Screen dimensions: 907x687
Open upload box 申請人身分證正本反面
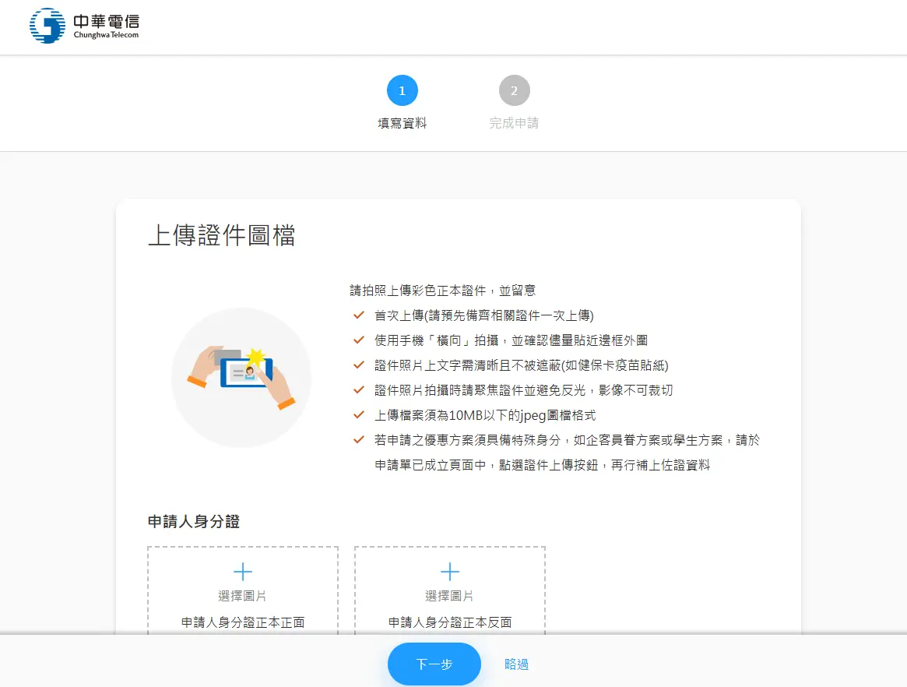pyautogui.click(x=450, y=590)
